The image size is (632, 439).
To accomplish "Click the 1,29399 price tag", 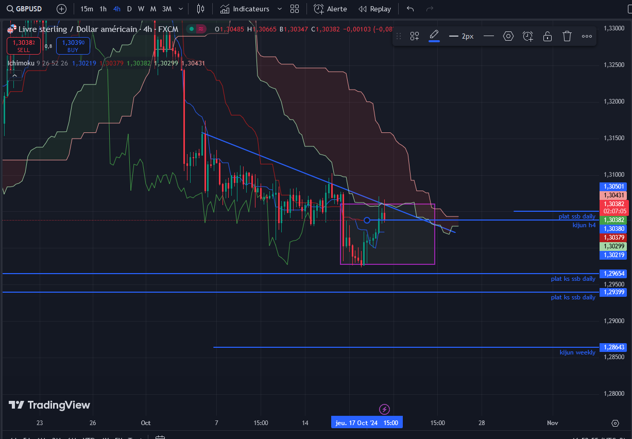I will [x=613, y=292].
